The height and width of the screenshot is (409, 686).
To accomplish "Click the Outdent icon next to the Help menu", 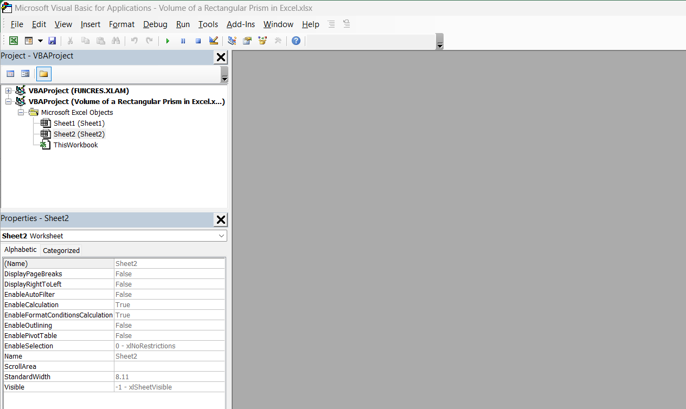I will [347, 24].
